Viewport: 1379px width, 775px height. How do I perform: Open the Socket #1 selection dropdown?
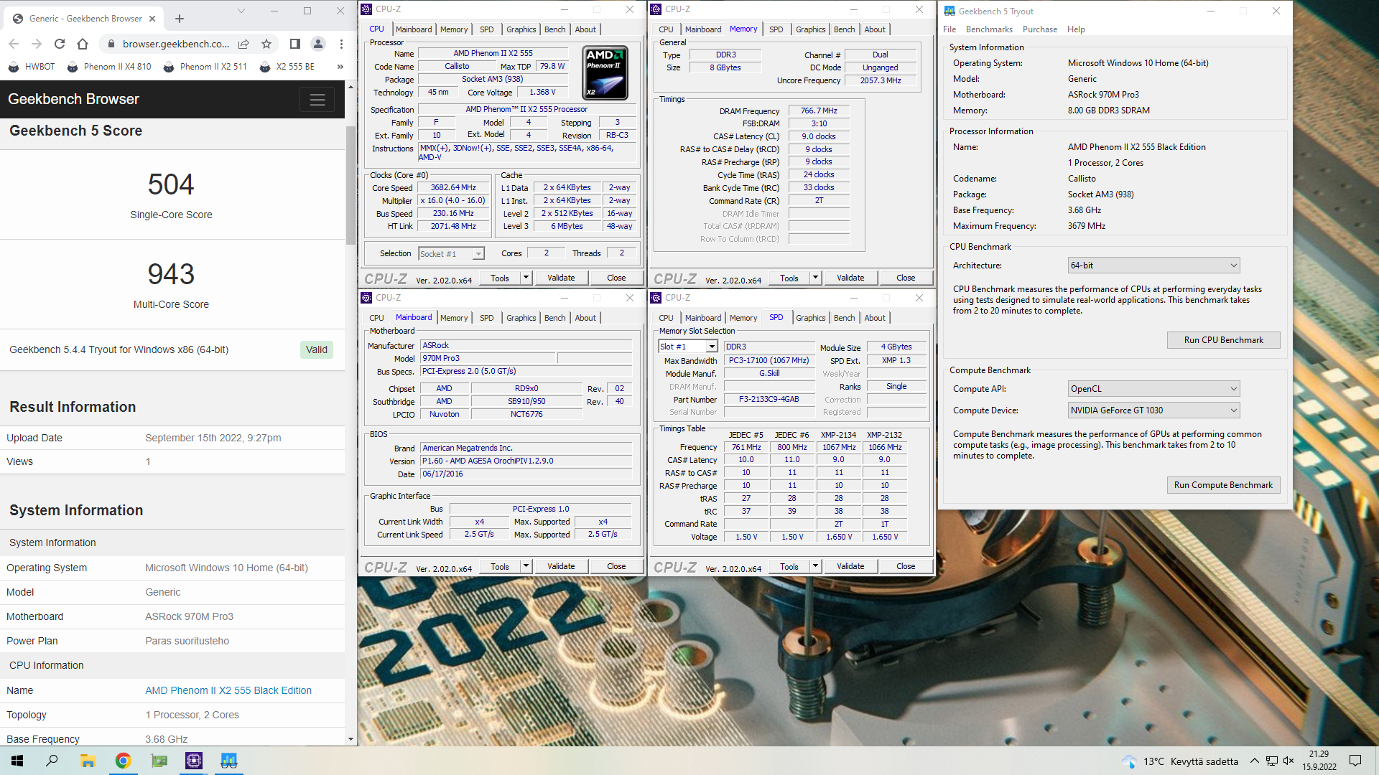(x=451, y=254)
